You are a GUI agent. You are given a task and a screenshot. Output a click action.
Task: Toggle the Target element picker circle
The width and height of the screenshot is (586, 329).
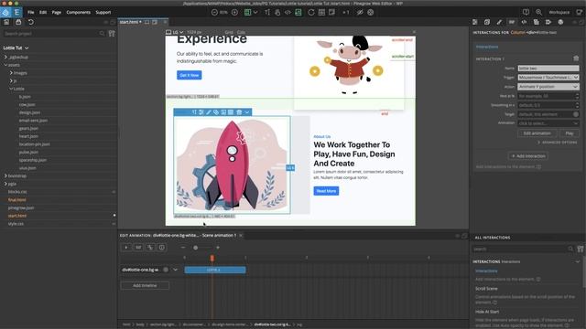coord(576,114)
